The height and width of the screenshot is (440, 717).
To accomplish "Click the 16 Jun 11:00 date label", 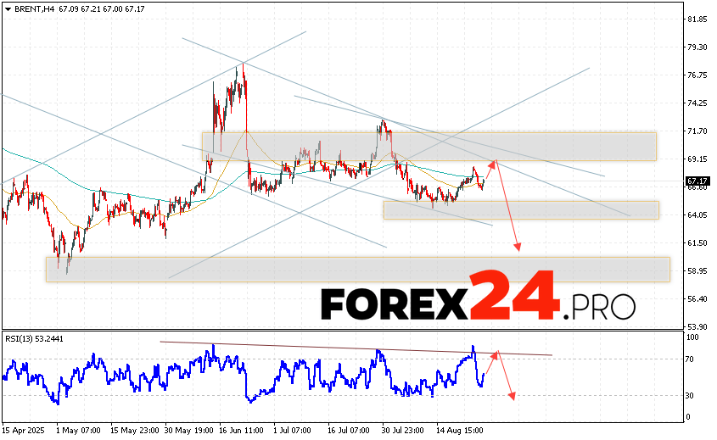I will click(240, 430).
